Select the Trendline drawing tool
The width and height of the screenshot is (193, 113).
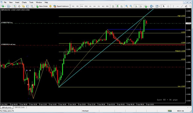182,6
